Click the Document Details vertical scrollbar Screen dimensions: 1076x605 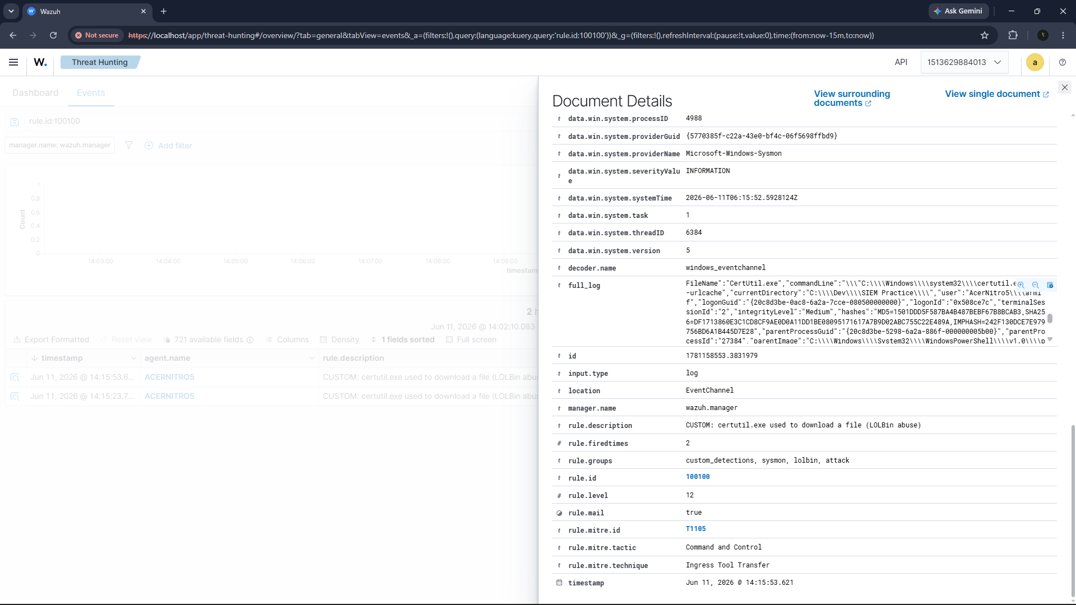[x=1073, y=510]
